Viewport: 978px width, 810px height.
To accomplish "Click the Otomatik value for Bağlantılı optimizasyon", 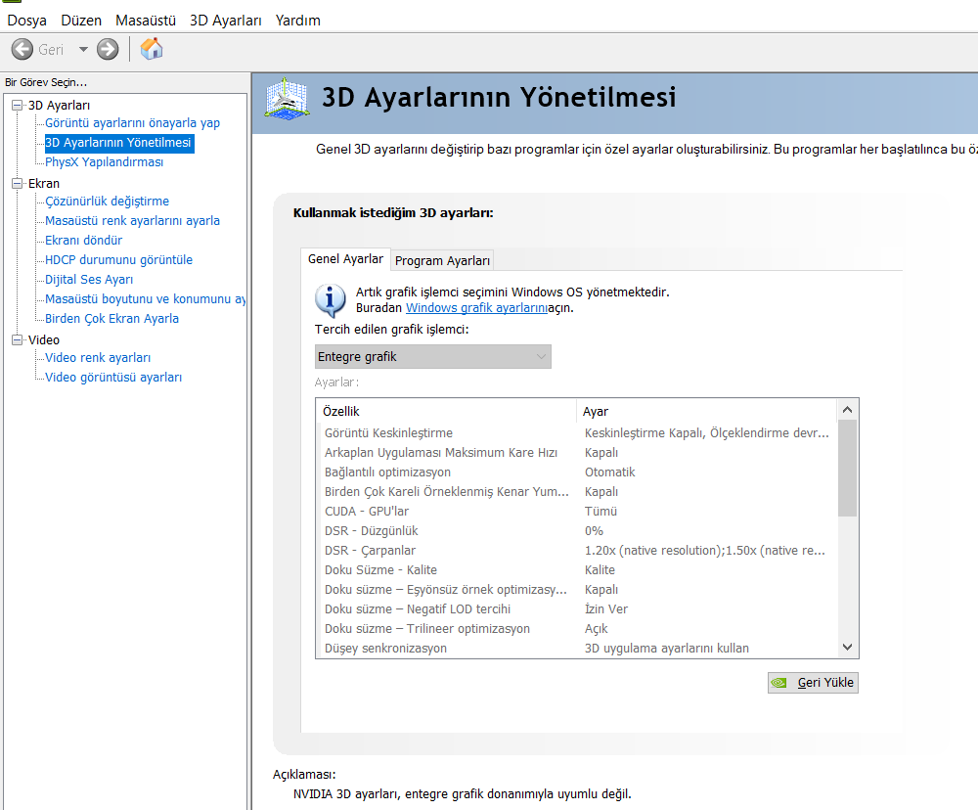I will coord(609,472).
